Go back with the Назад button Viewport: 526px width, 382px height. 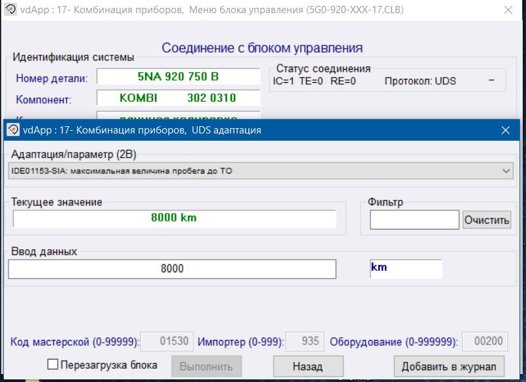point(308,366)
